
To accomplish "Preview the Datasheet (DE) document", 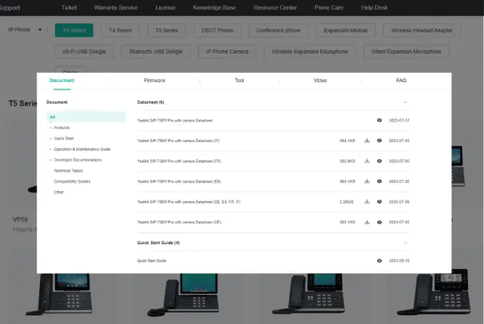I will [379, 222].
